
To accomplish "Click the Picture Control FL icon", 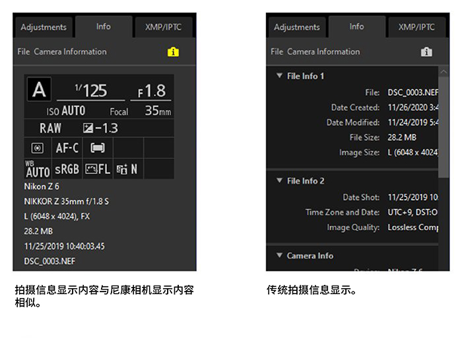I will tap(96, 169).
